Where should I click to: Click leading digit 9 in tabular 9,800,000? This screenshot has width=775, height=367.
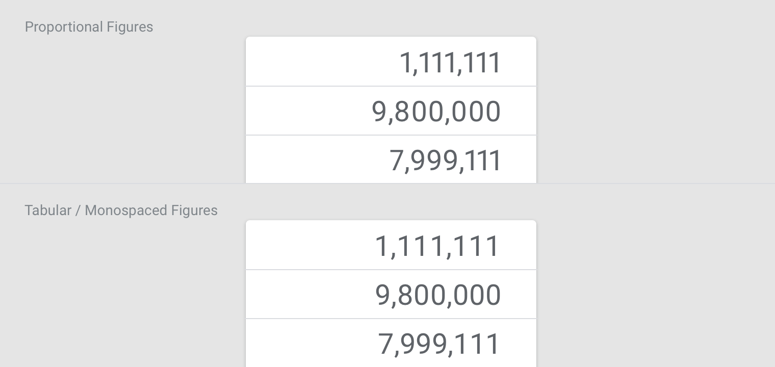(383, 295)
